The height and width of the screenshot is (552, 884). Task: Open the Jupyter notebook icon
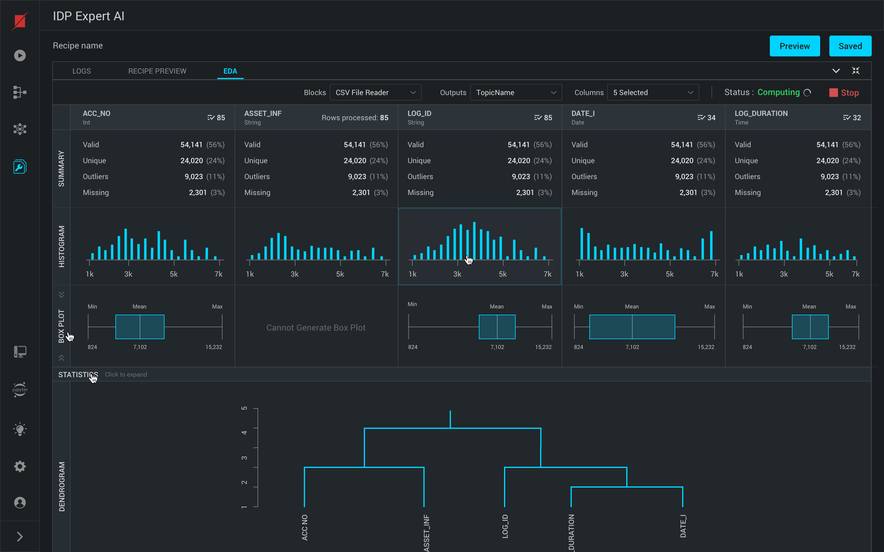point(20,389)
